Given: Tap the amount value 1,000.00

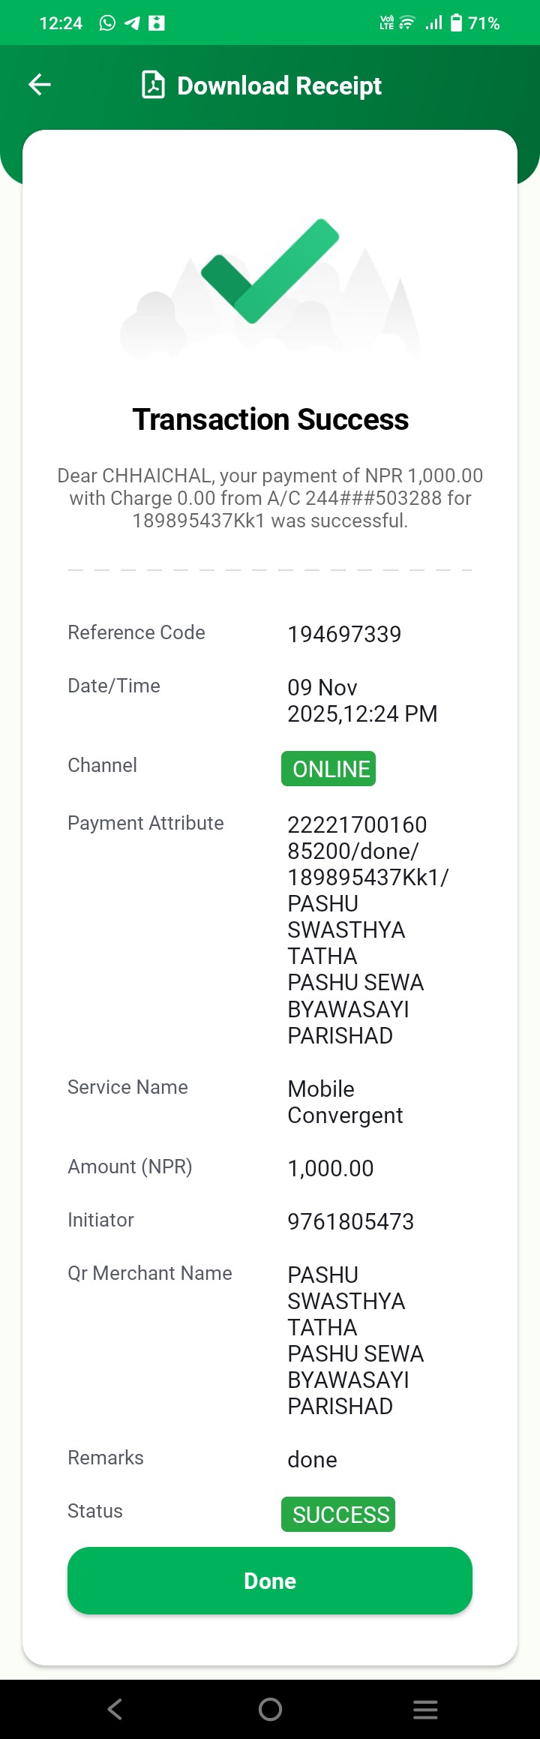Looking at the screenshot, I should [331, 1168].
